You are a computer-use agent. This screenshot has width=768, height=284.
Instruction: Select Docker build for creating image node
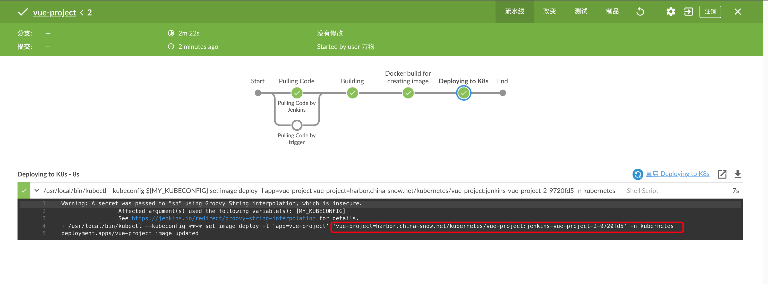(x=408, y=93)
